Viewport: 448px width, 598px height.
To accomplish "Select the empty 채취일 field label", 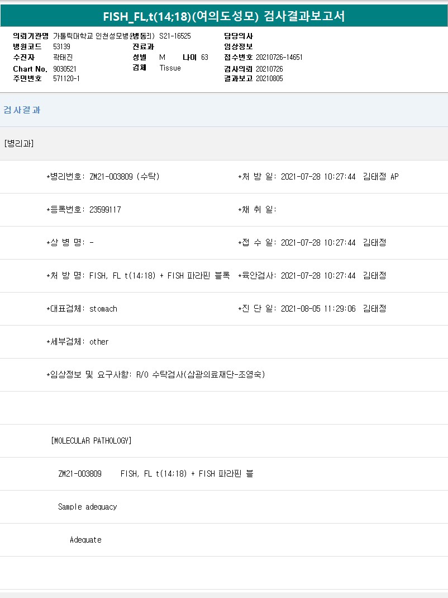I will (x=257, y=210).
